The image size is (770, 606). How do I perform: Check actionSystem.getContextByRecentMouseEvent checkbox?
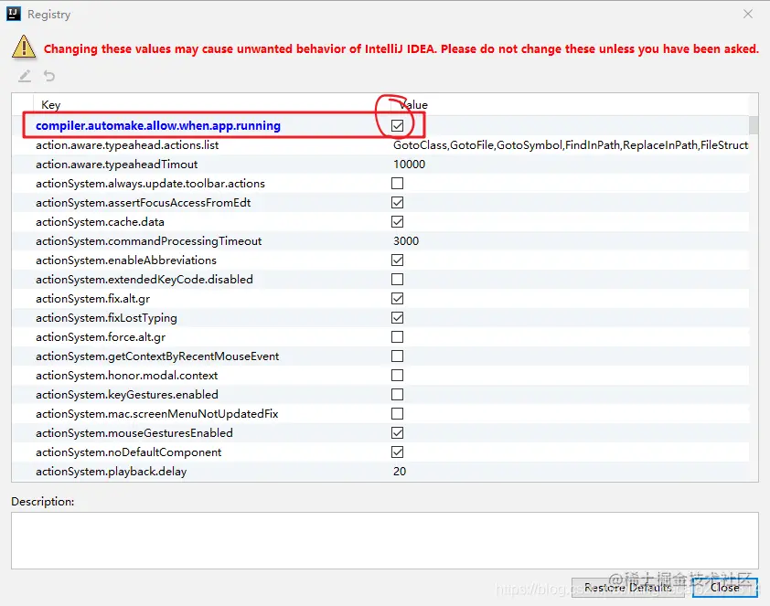(x=397, y=356)
